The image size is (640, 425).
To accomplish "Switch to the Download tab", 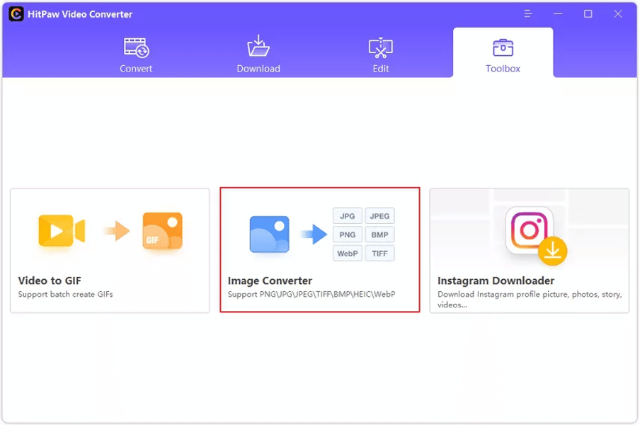I will [x=258, y=55].
